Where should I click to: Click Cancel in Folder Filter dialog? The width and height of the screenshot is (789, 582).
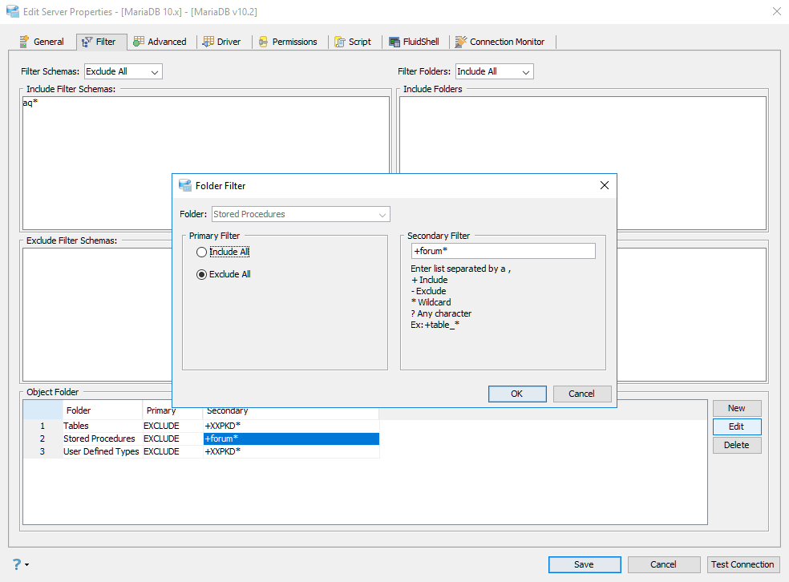tap(582, 394)
